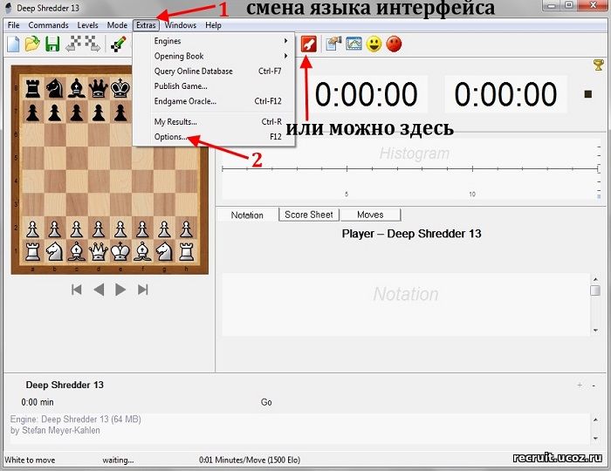Open a game file with the folder icon
This screenshot has height=471, width=611.
tap(33, 44)
